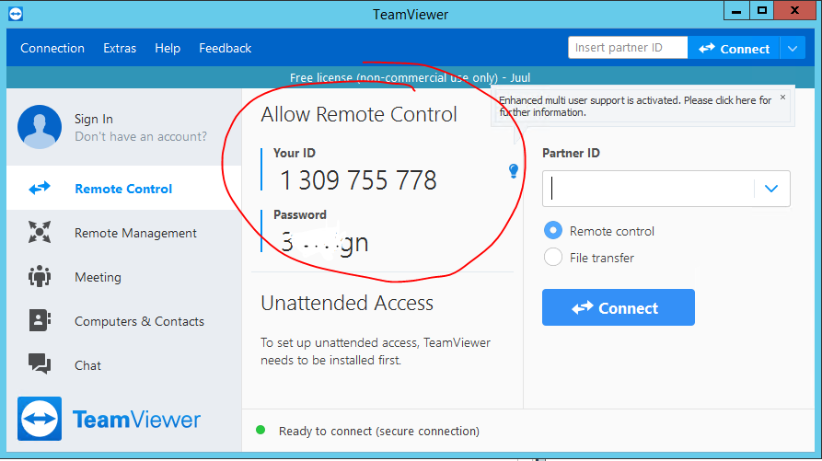Click the lightbulb hint icon
Screen dimensions: 822x461
[514, 171]
